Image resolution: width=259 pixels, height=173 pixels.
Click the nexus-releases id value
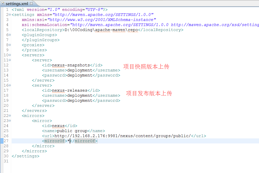coord(70,90)
